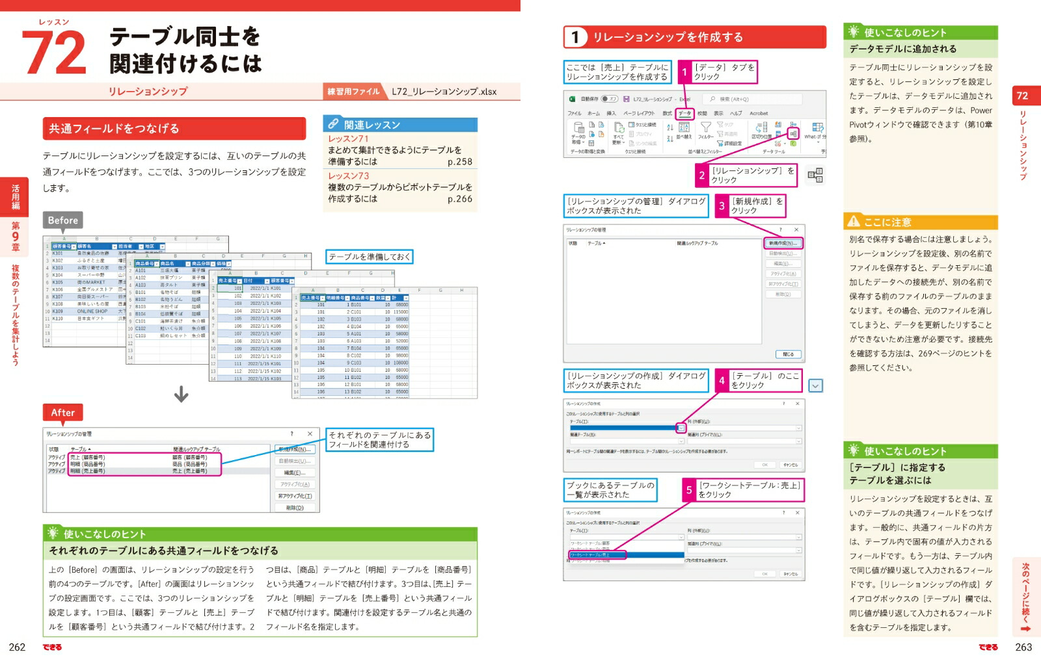Click the green manage data model icon
Image resolution: width=1041 pixels, height=663 pixels.
793,144
